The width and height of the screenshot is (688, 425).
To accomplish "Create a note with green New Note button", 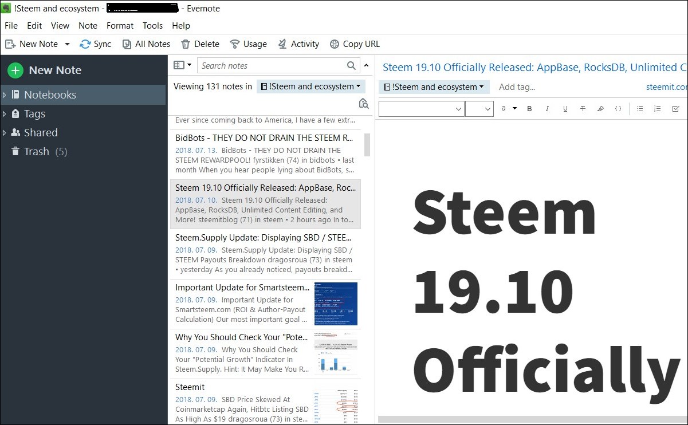I will (45, 70).
